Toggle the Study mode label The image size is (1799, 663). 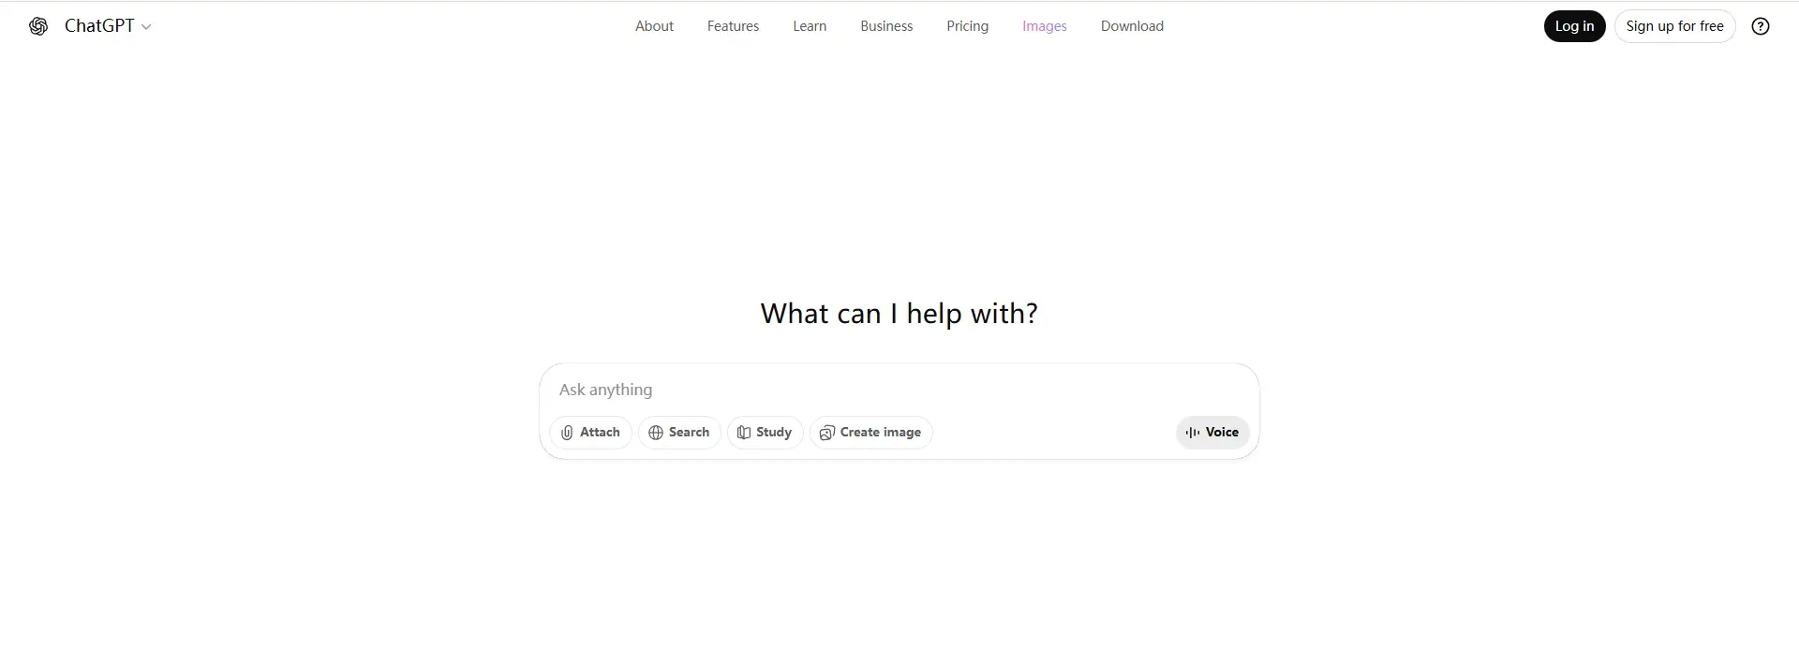[x=774, y=433]
